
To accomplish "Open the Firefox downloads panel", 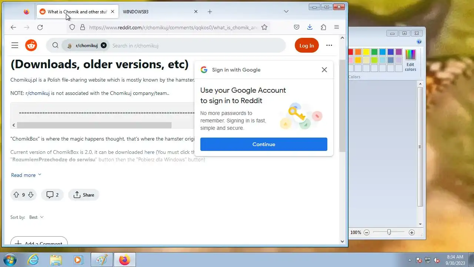I will [310, 27].
